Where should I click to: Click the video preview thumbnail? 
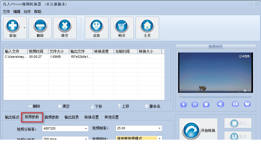click(215, 73)
